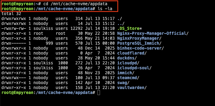Click the size value 570

coord(79,43)
